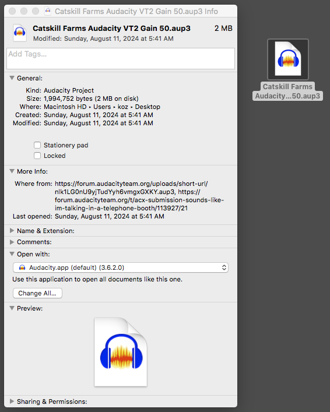Click the Audacity file icon in the info header
Screen dimensions: 330x412
[20, 33]
